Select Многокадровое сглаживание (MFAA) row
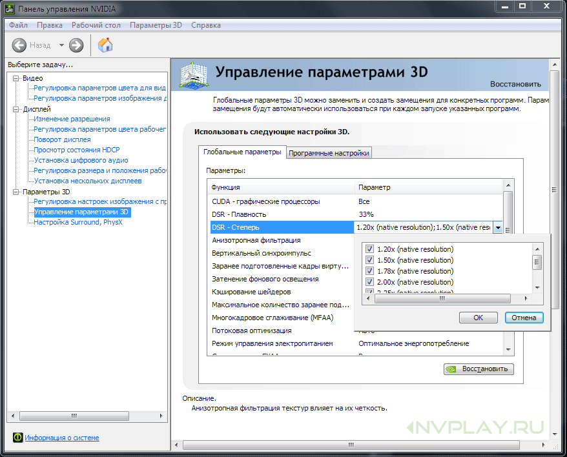 tap(282, 318)
